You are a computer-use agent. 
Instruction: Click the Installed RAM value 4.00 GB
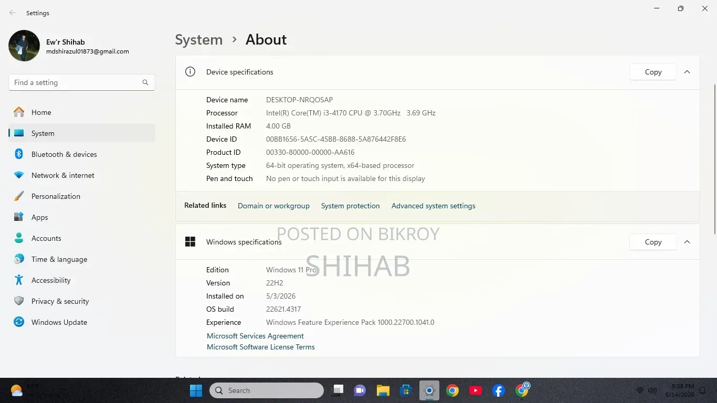pos(278,126)
